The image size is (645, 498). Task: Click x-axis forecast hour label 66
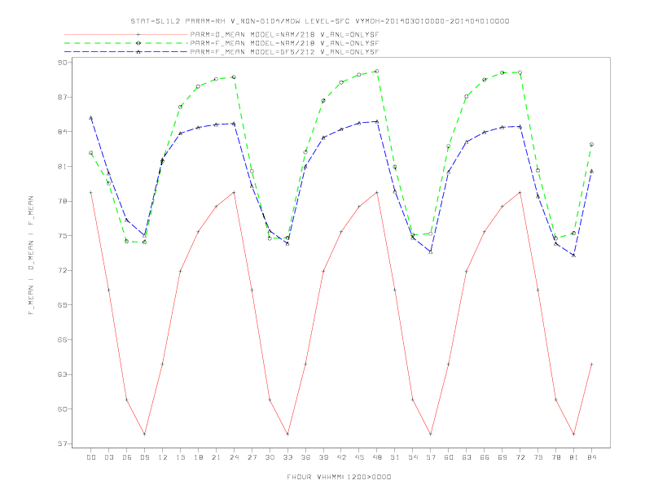[x=485, y=457]
